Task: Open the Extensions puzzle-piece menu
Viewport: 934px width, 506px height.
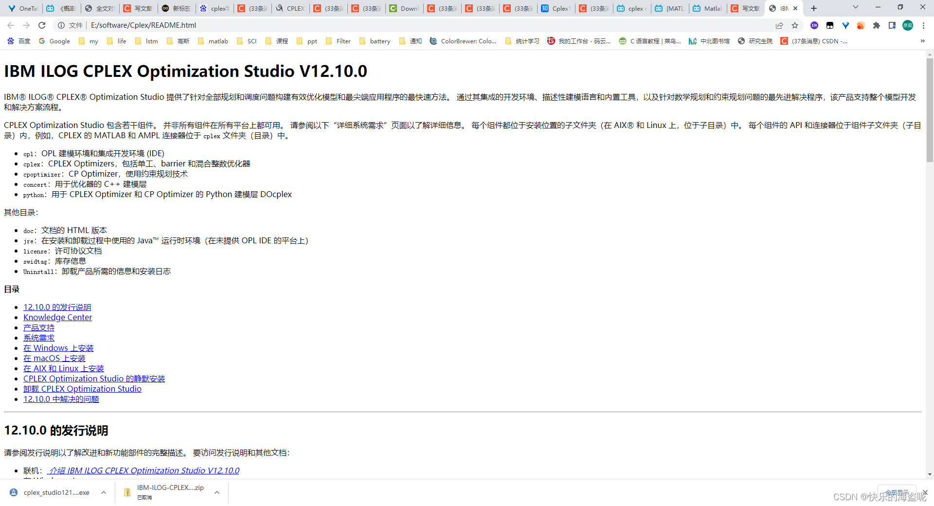Action: point(877,25)
